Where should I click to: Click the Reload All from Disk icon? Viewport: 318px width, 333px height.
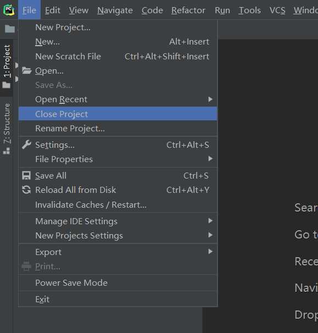tap(26, 190)
